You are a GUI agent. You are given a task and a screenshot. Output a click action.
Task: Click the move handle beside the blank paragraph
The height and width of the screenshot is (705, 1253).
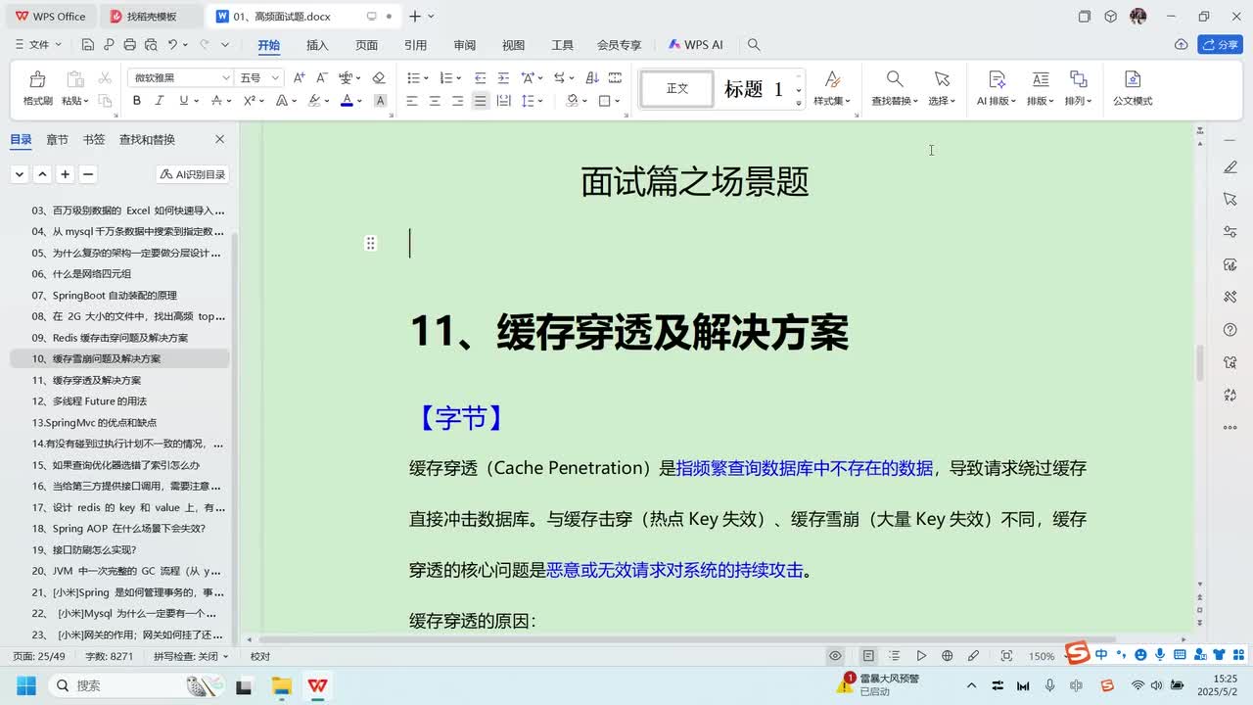pos(370,243)
